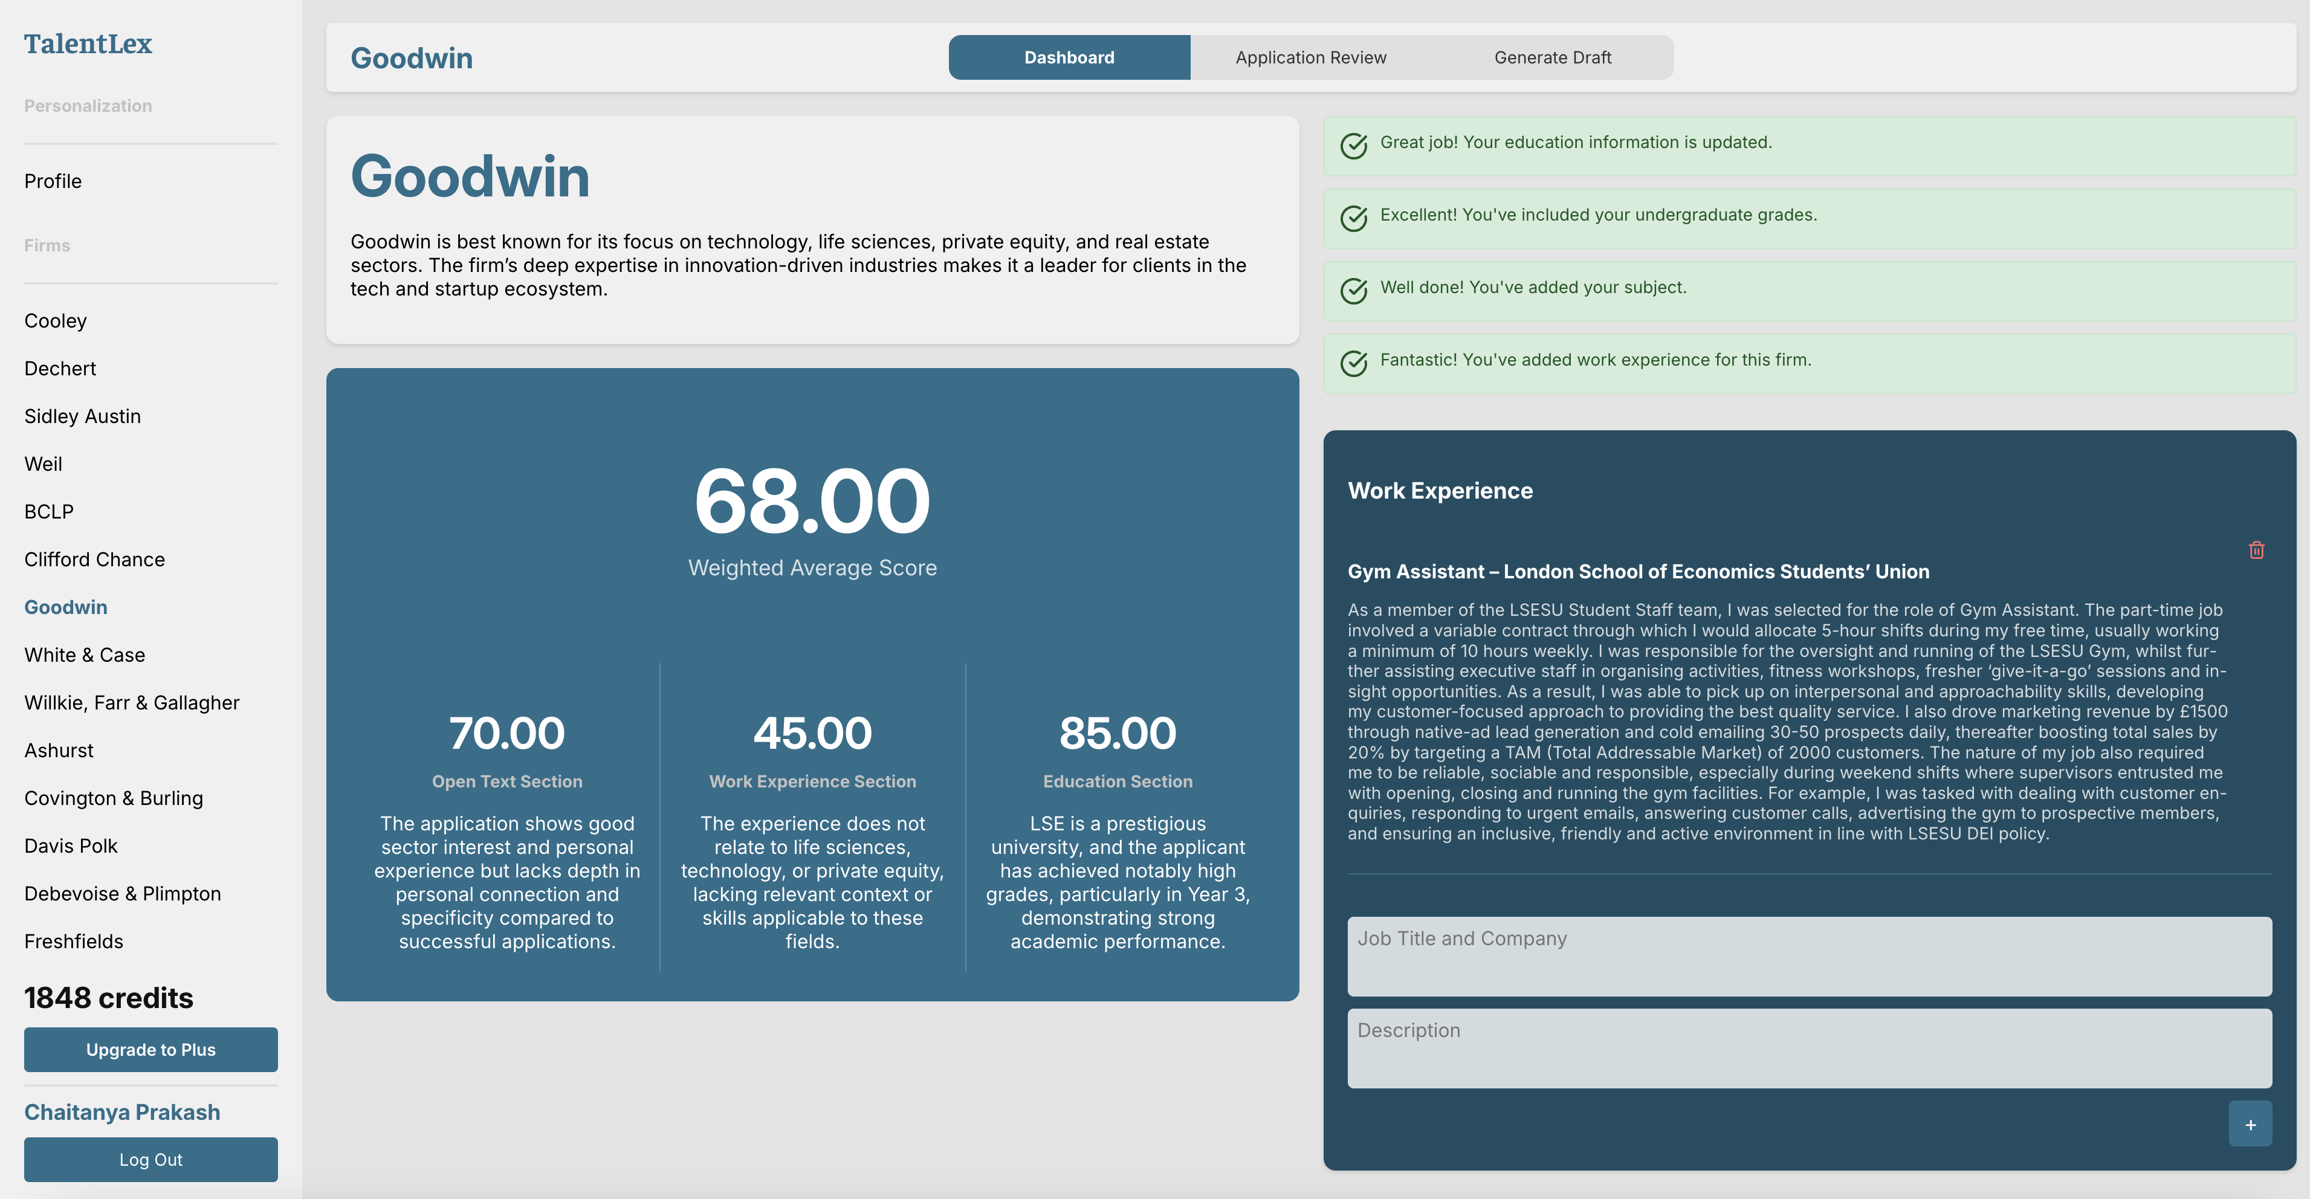Image resolution: width=2310 pixels, height=1199 pixels.
Task: Click the plus button to add experience
Action: (x=2250, y=1123)
